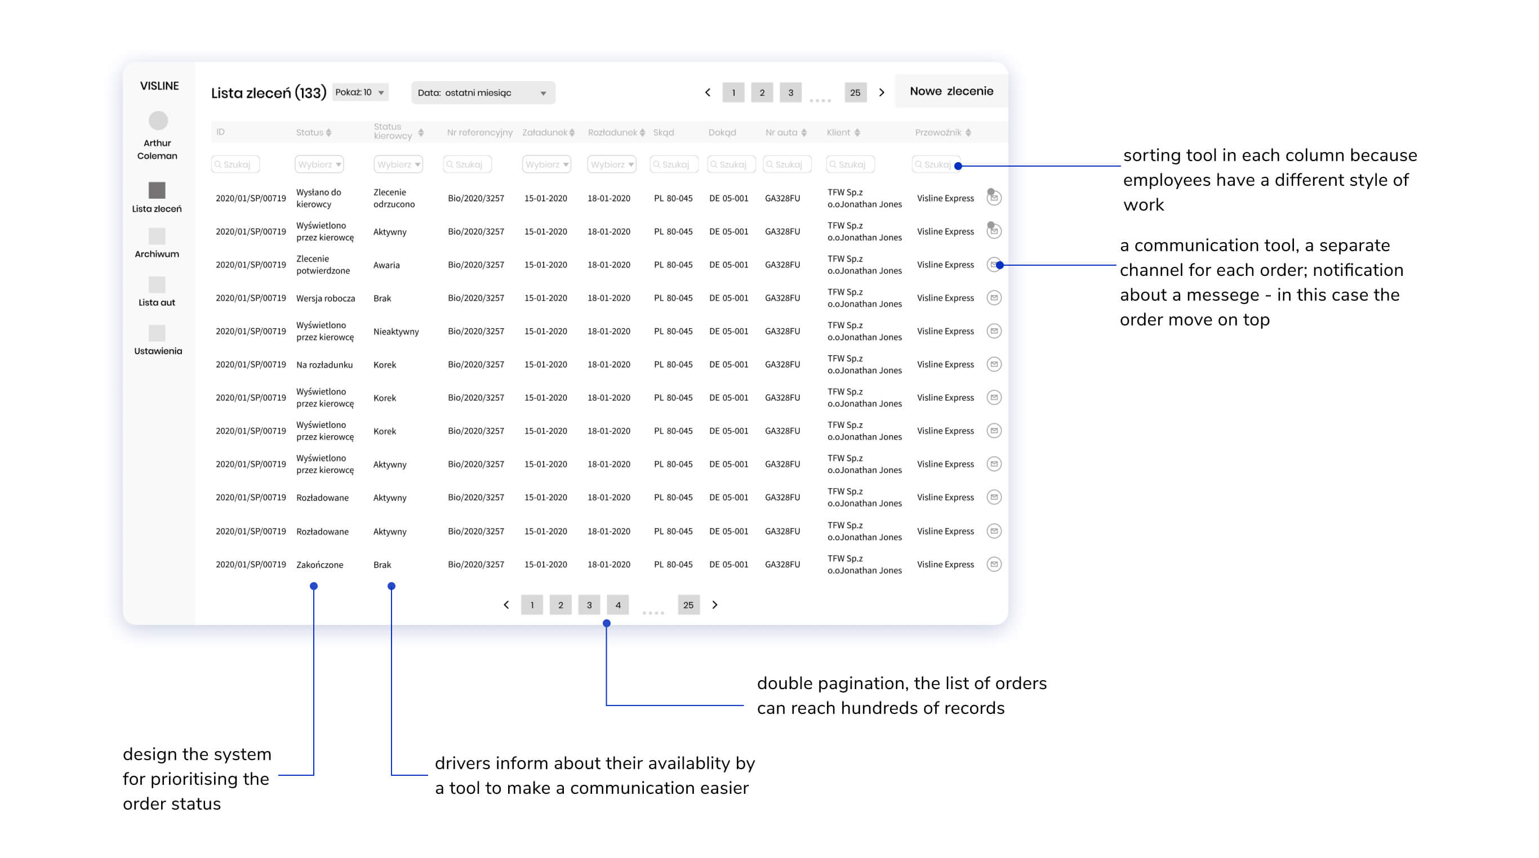Open Wybierz filter under Status kierowcy
Viewport: 1539px width, 858px height.
[x=398, y=164]
